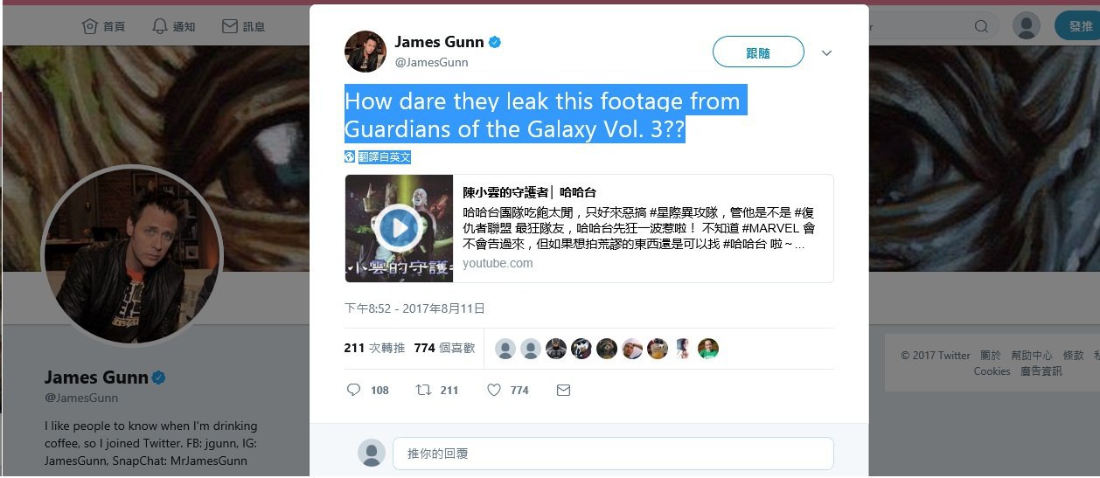Click the envelope direct message icon under tweet

pyautogui.click(x=563, y=390)
